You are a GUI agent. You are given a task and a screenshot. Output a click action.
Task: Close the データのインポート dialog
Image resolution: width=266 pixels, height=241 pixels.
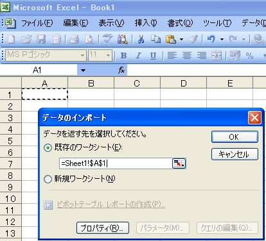pos(254,117)
